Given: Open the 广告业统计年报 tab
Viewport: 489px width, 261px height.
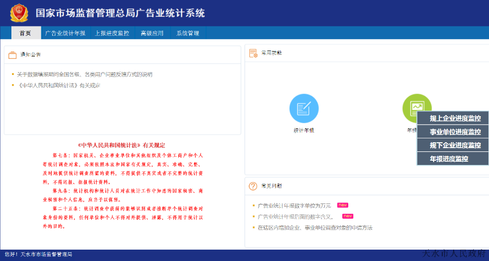Looking at the screenshot, I should pos(65,33).
